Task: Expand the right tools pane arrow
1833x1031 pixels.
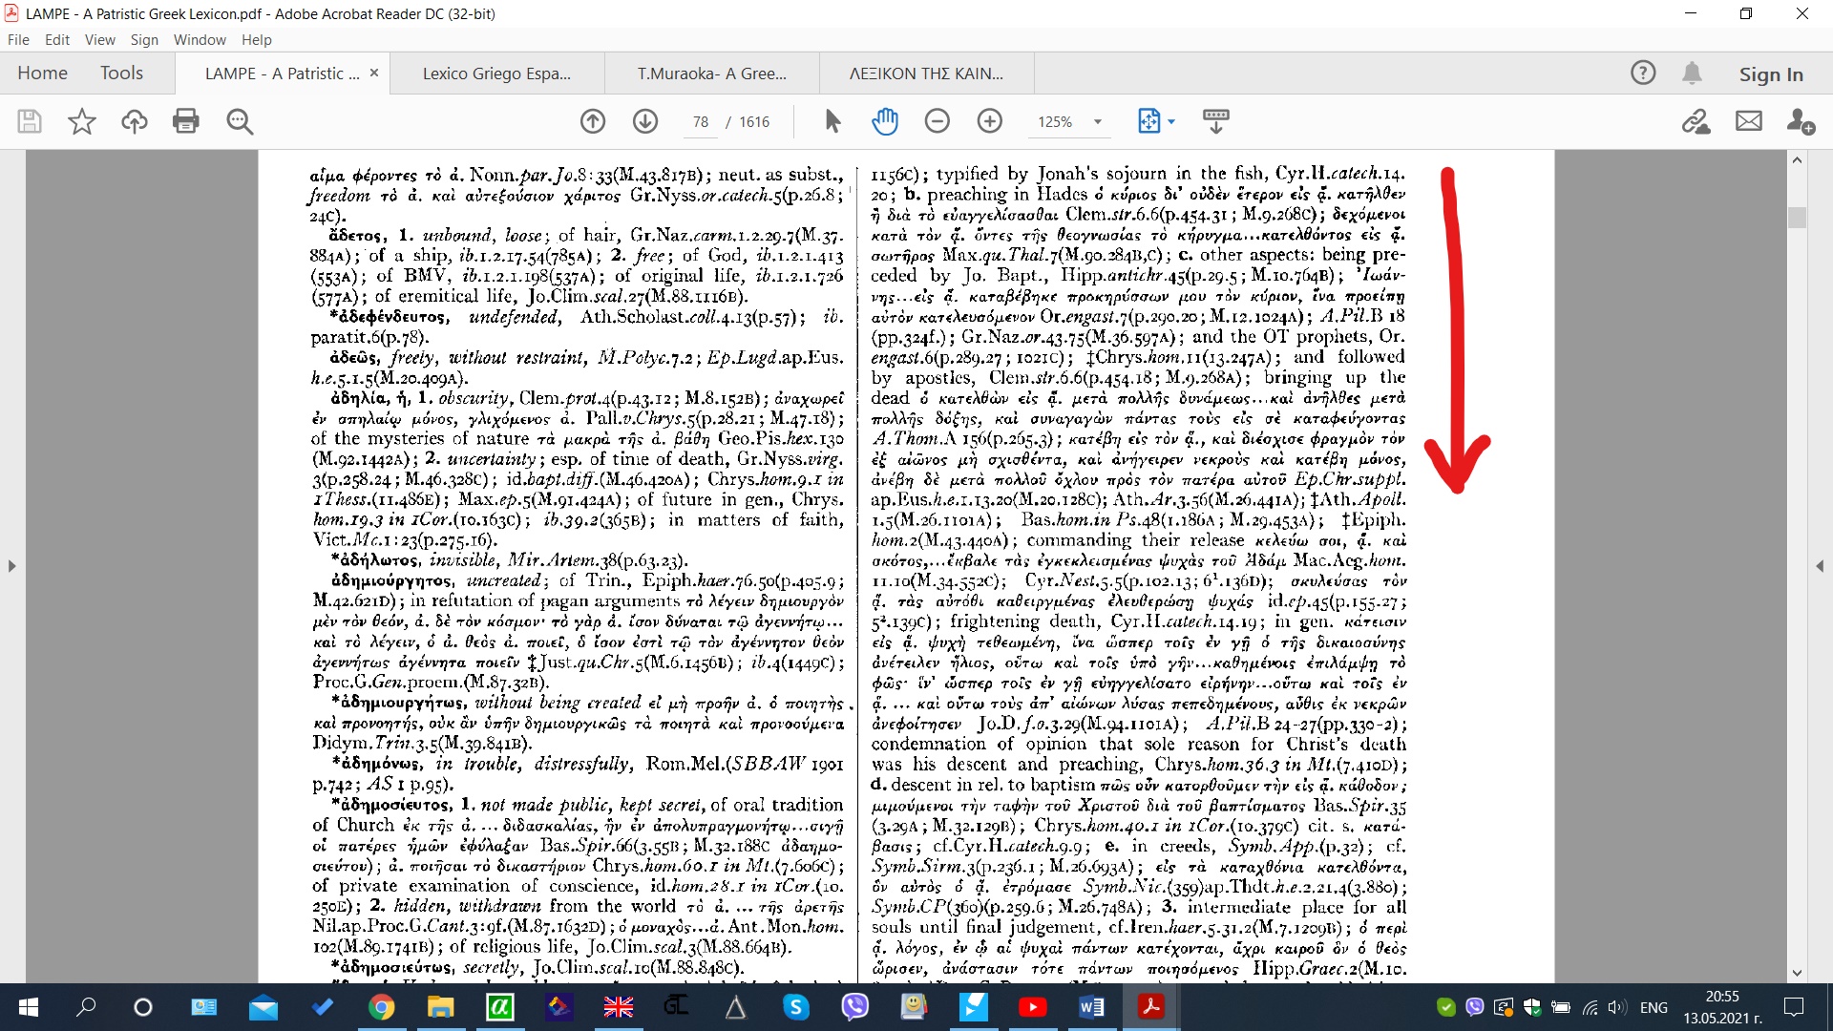Action: [x=1820, y=566]
